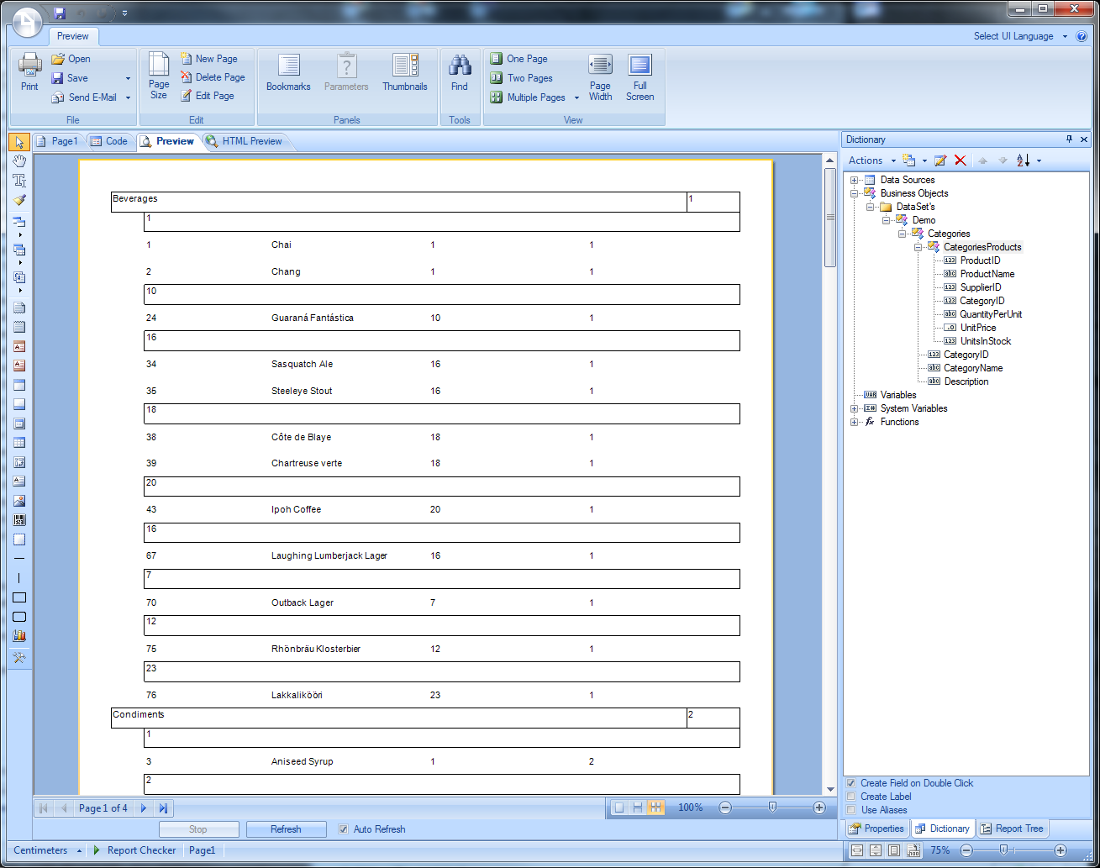Switch to the Code tab
Image resolution: width=1100 pixels, height=868 pixels.
(109, 141)
